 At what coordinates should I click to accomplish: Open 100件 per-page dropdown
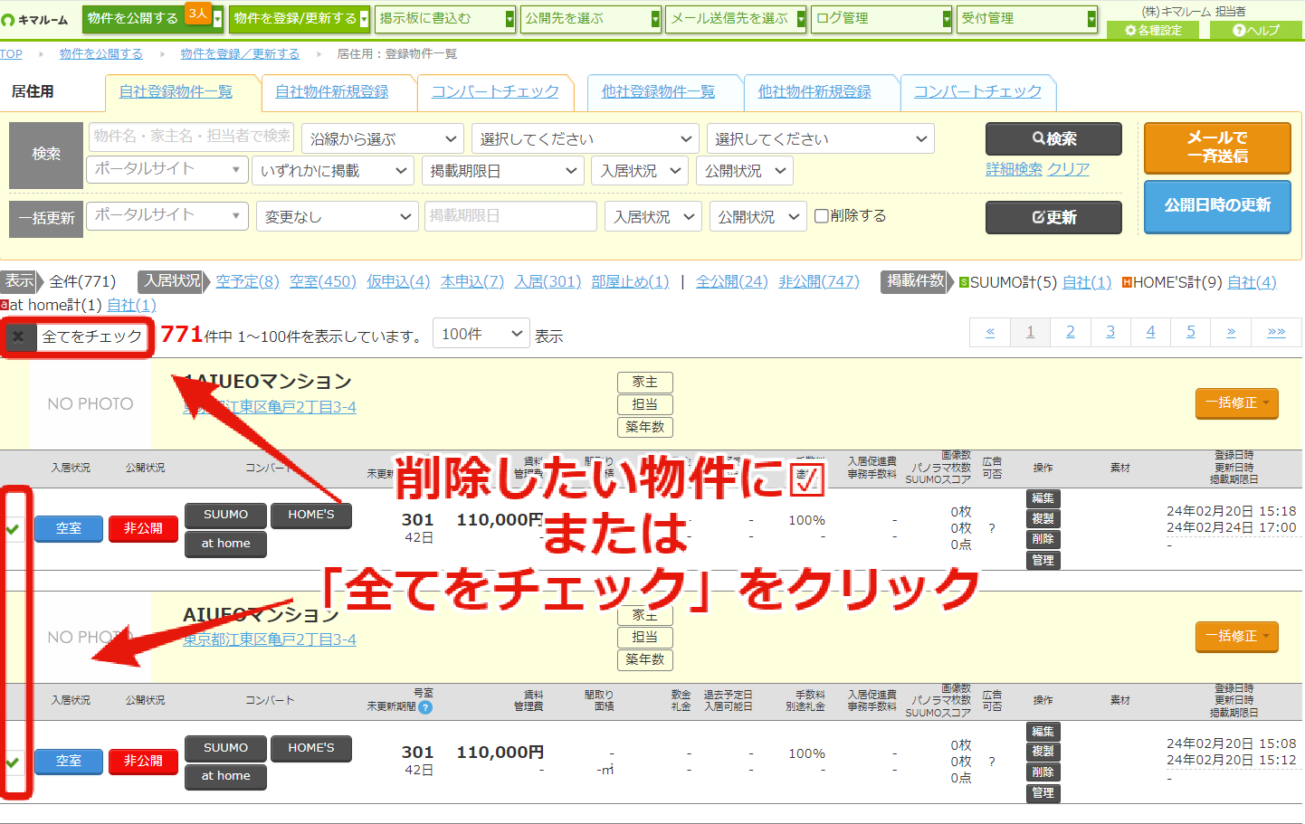tap(481, 334)
